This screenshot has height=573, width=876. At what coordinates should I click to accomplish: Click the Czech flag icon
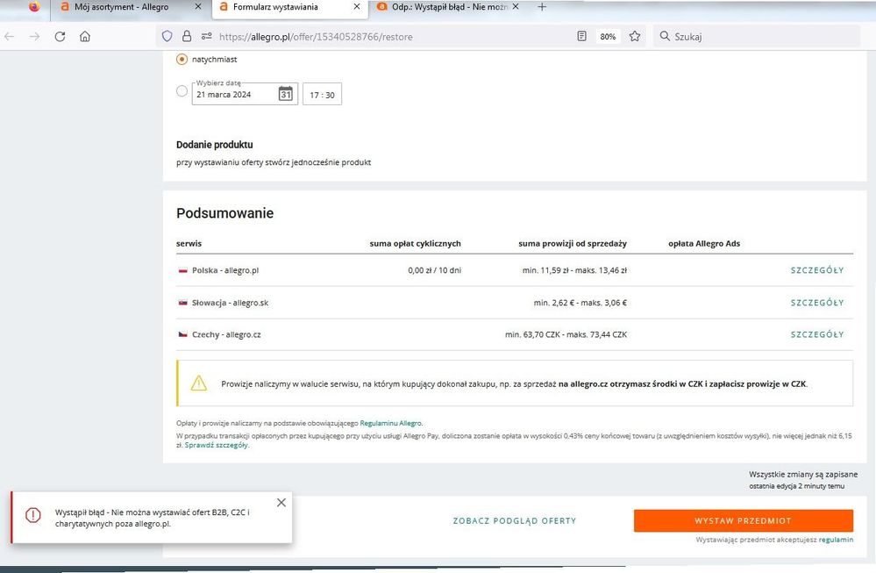(x=182, y=334)
